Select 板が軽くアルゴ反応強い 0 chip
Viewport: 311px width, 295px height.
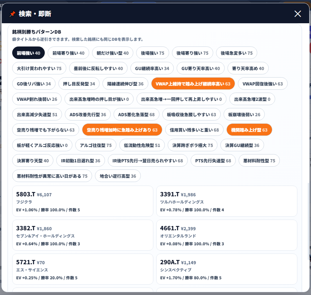(x=42, y=145)
